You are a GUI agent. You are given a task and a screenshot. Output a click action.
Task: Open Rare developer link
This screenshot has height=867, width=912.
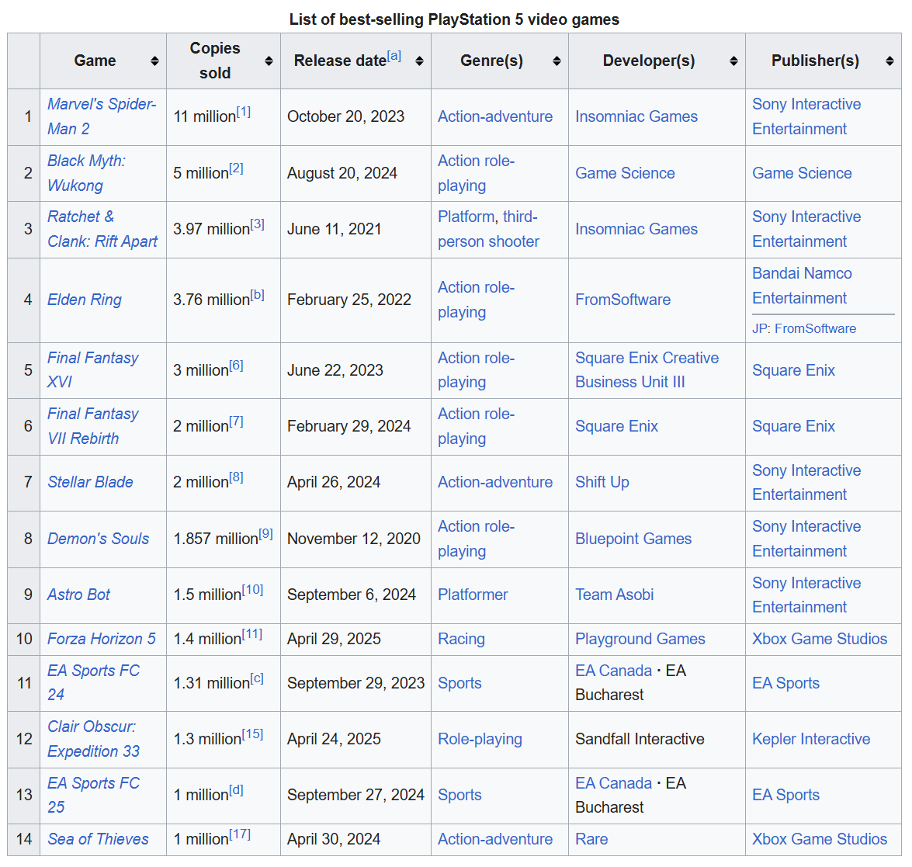point(591,839)
